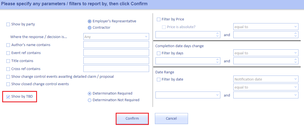This screenshot has width=304, height=126.
Task: Click the Title contains text field
Action: (x=116, y=61)
